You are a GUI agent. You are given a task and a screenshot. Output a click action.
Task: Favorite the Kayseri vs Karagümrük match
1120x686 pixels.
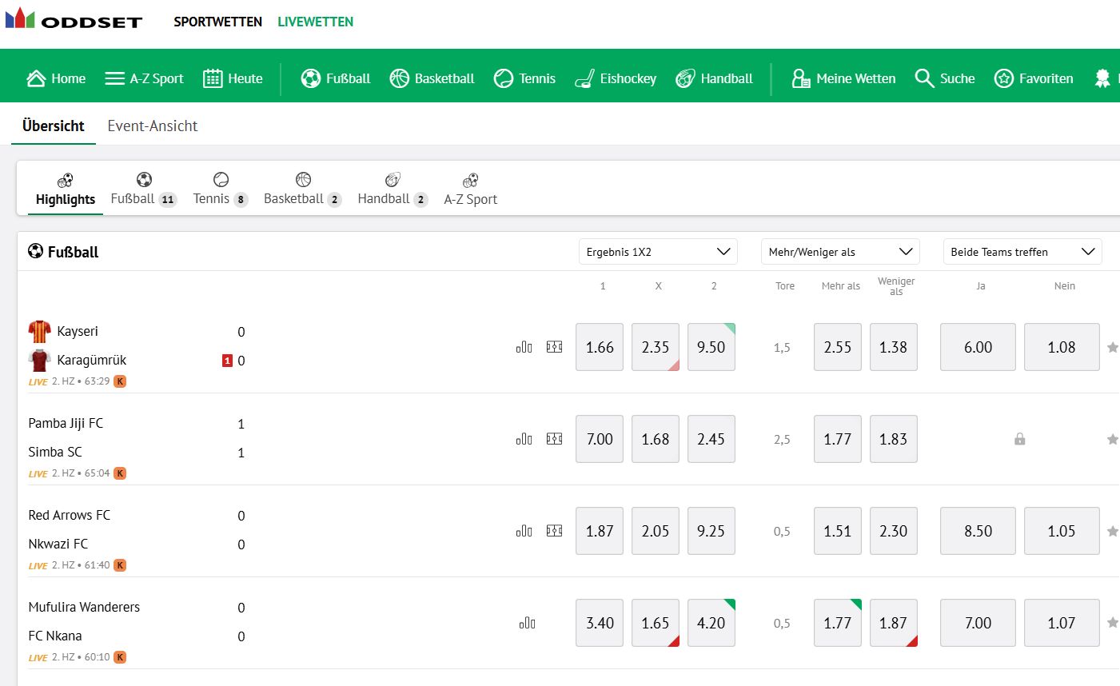pos(1111,347)
